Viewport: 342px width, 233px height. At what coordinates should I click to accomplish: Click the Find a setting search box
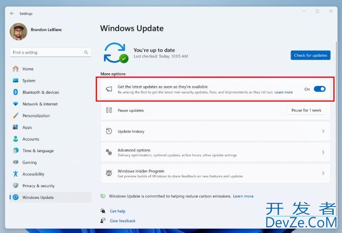point(47,52)
